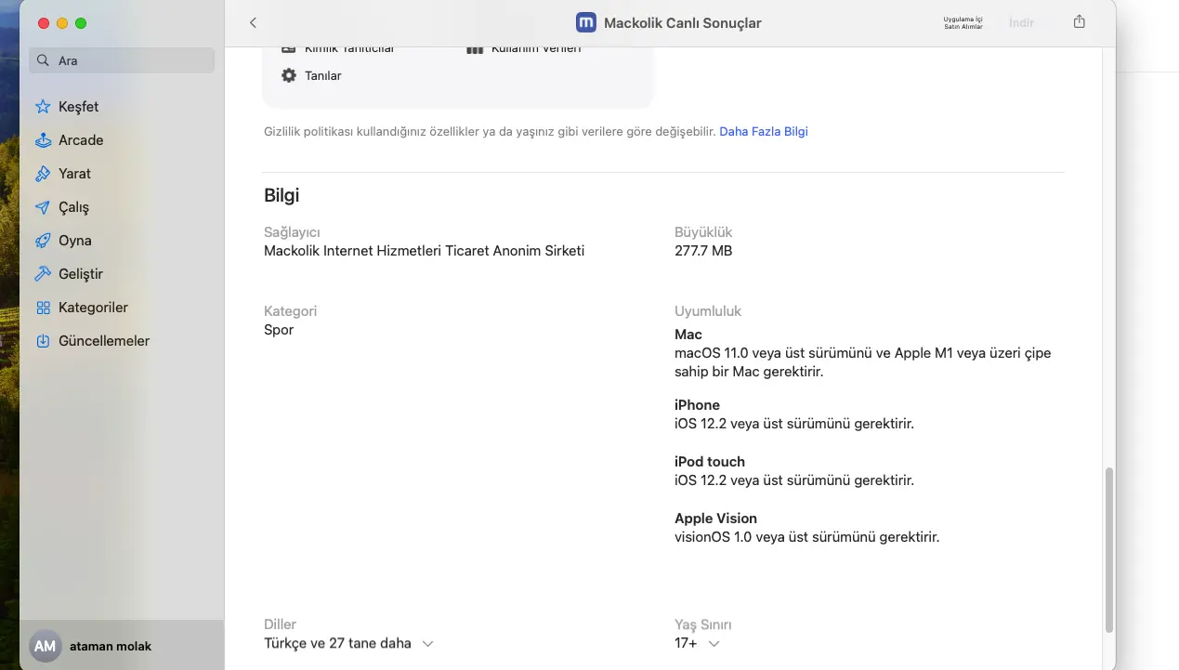This screenshot has height=670, width=1179.
Task: Click the Mackolik Canlı Sonuçlar title
Action: (682, 23)
